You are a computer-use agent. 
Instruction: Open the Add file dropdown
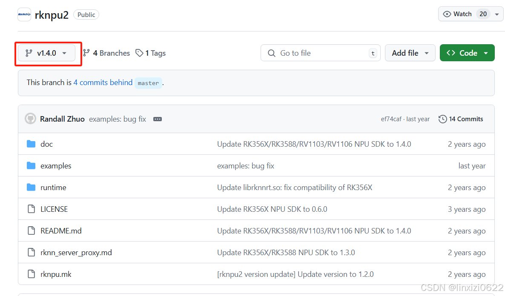click(410, 53)
